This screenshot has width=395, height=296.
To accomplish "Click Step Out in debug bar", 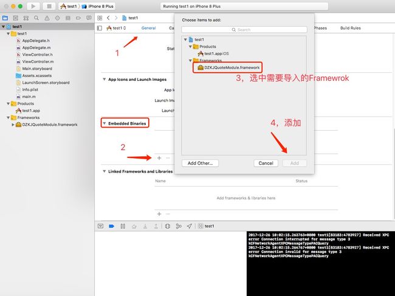I will (x=156, y=226).
